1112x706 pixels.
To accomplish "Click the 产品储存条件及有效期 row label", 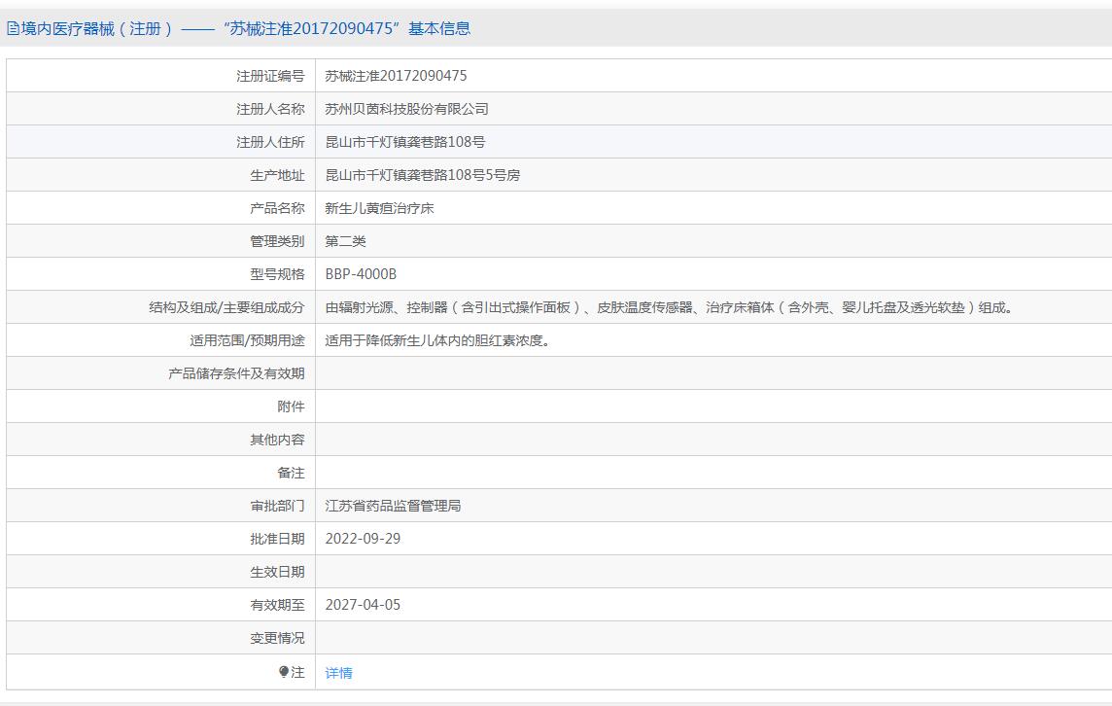I will tap(236, 373).
